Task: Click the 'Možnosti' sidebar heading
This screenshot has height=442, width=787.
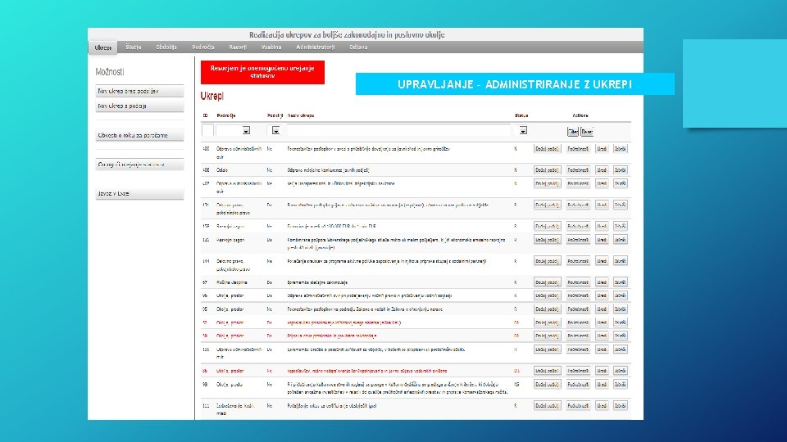Action: click(x=109, y=72)
